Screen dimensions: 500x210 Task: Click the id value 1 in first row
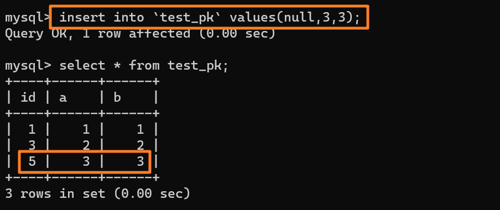[32, 129]
